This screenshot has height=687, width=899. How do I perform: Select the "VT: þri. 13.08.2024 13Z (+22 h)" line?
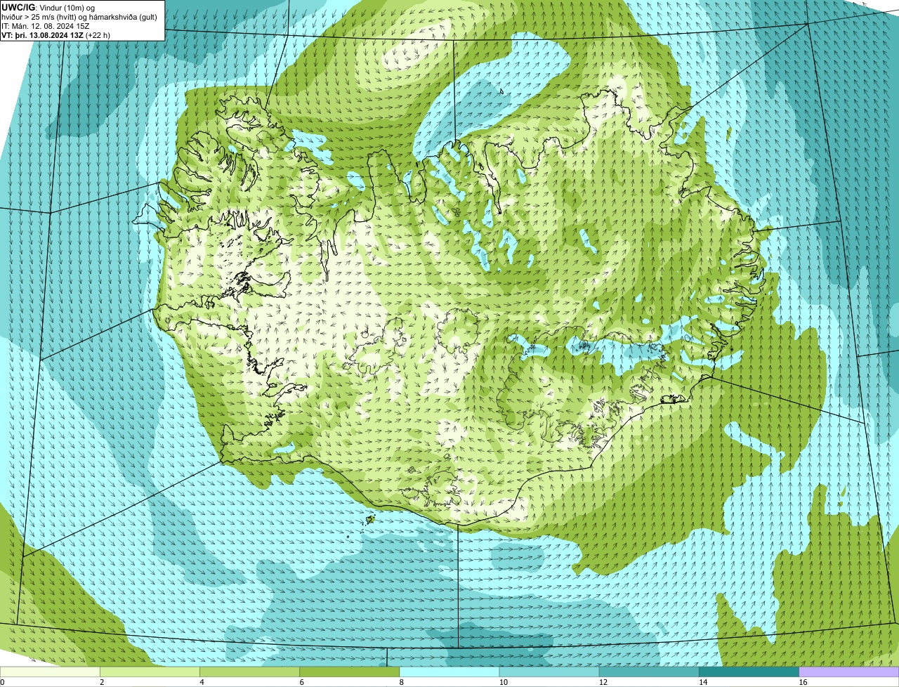[56, 34]
